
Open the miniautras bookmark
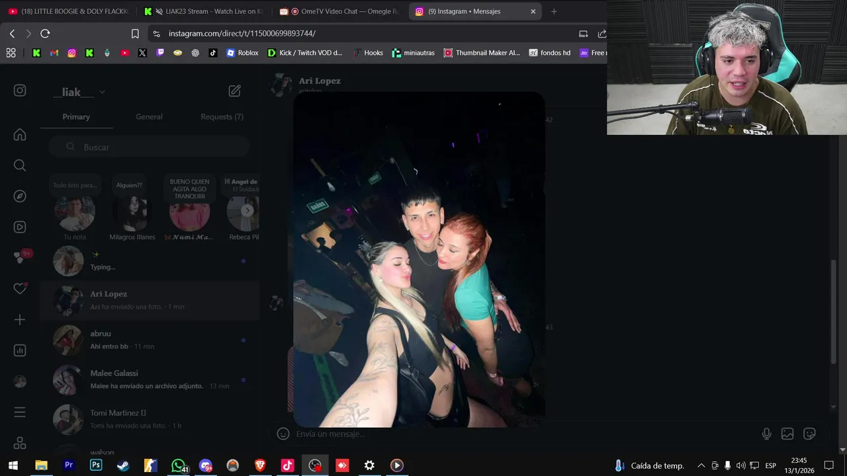[414, 53]
